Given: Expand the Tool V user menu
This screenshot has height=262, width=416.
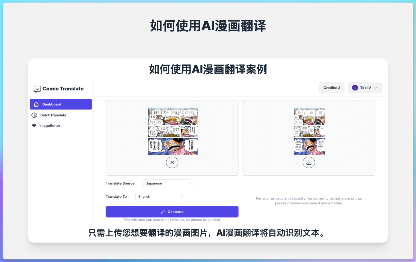Looking at the screenshot, I should (365, 88).
